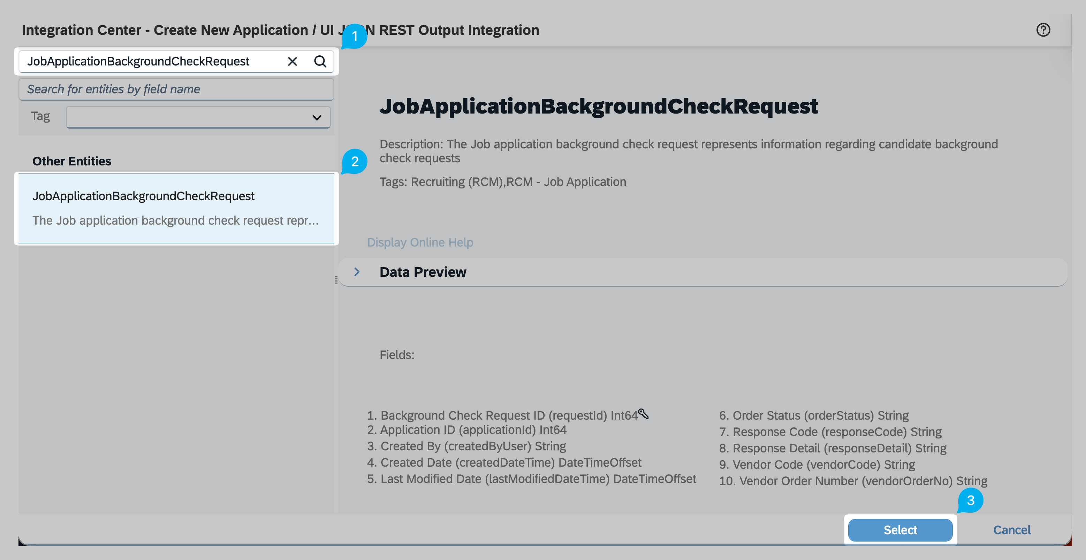Open the help question mark icon
The height and width of the screenshot is (560, 1086).
pos(1043,30)
